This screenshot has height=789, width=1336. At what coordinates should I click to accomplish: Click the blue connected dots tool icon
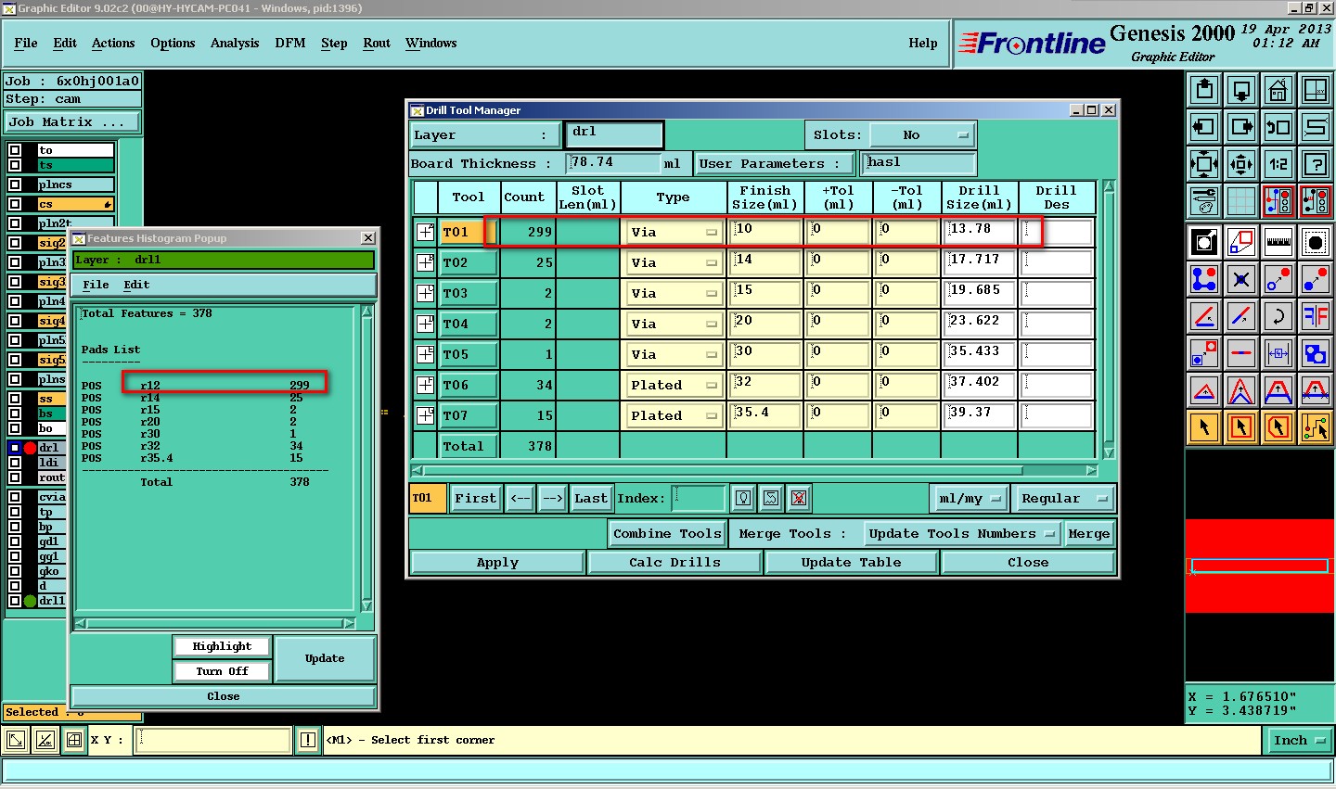(1204, 278)
